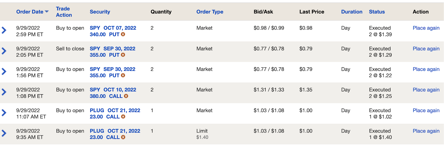444x148 pixels.
Task: Sort orders by the Order Date column
Action: click(30, 12)
